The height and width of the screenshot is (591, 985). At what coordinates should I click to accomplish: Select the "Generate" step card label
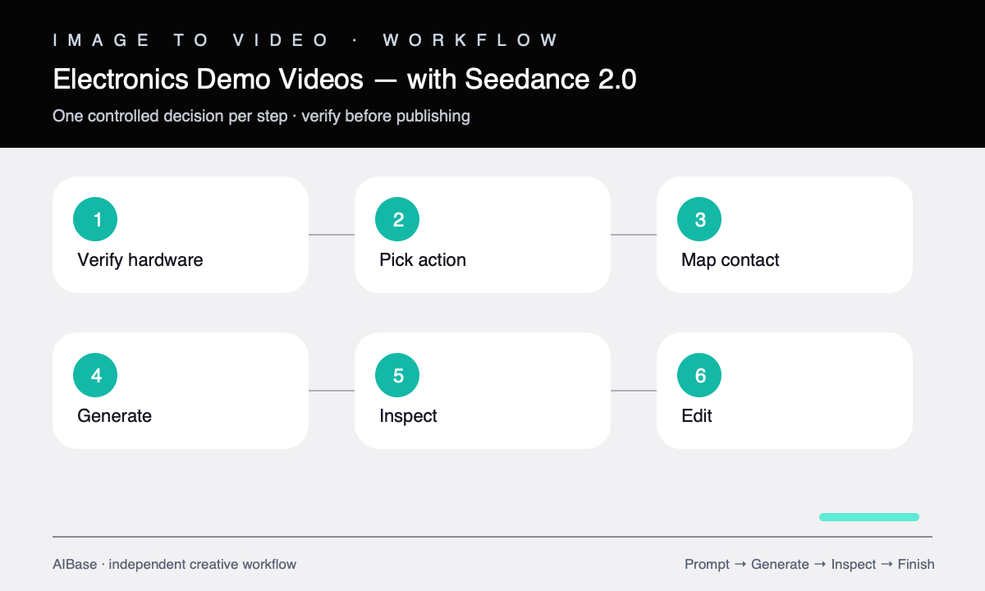114,416
